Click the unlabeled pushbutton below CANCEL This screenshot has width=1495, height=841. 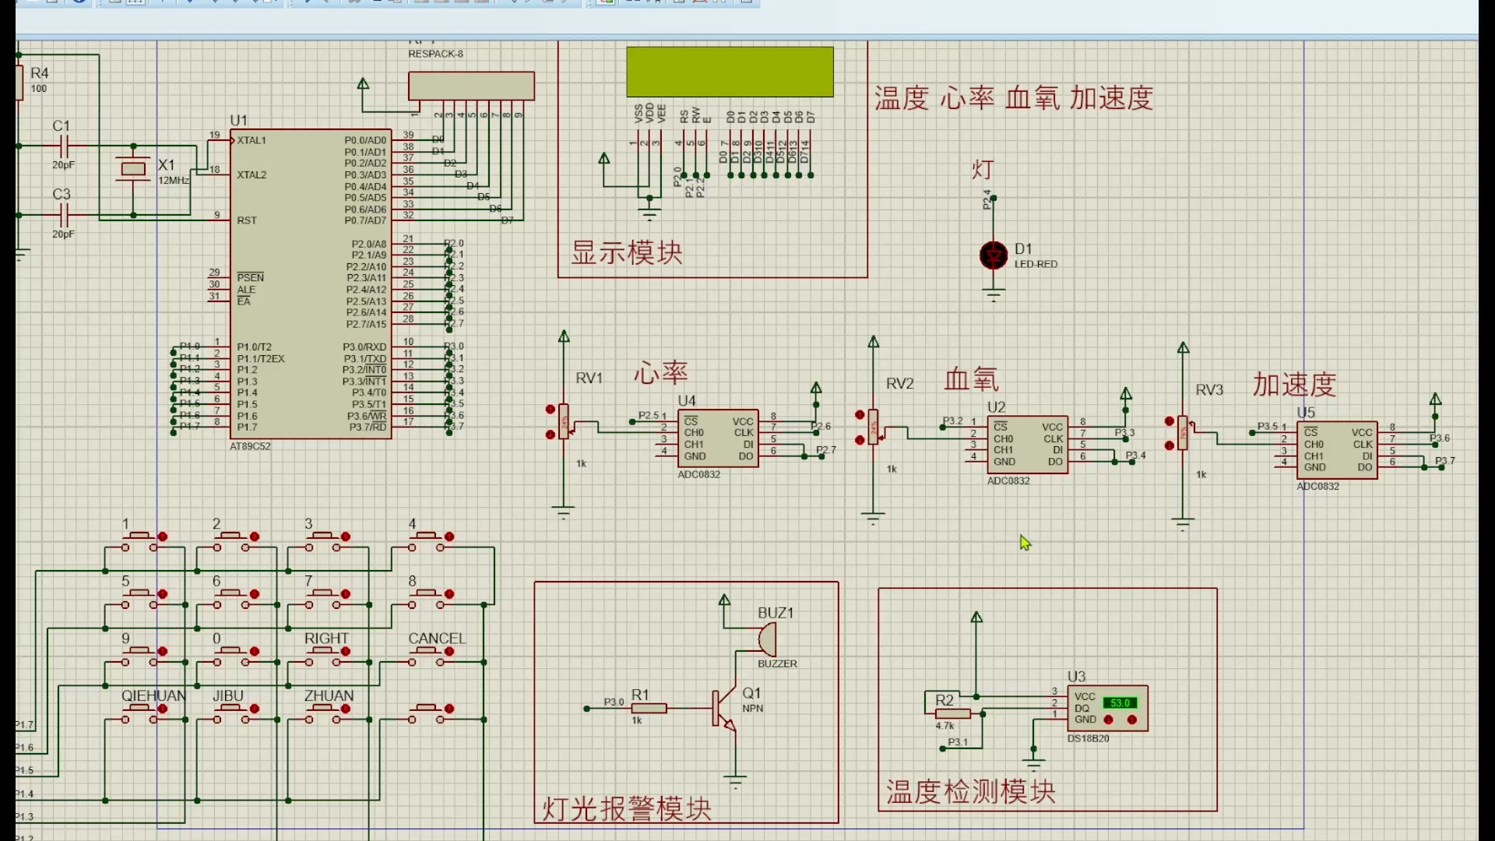[x=426, y=713]
